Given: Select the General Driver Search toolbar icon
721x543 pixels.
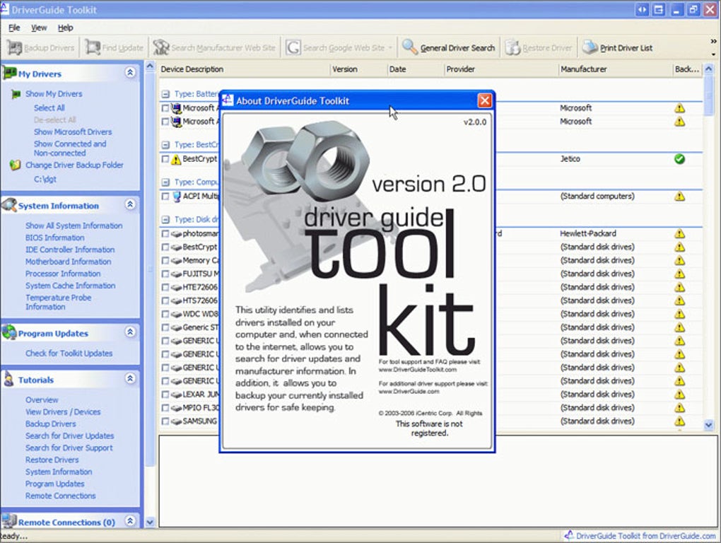Looking at the screenshot, I should tap(410, 47).
